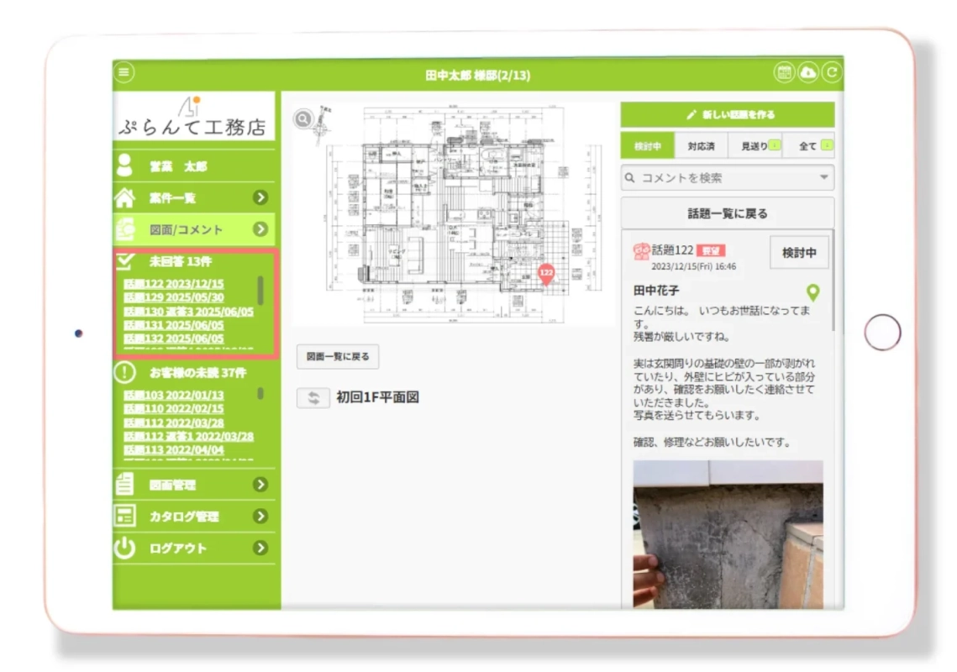Click the 田中花子 author name
This screenshot has width=957, height=672.
pos(656,291)
